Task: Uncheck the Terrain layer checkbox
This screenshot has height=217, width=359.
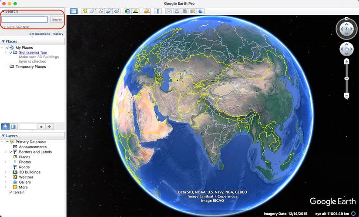Action: pos(10,193)
